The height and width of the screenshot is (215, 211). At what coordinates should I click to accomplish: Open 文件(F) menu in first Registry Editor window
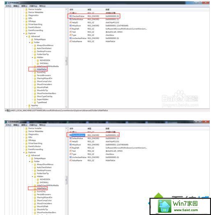8,6
